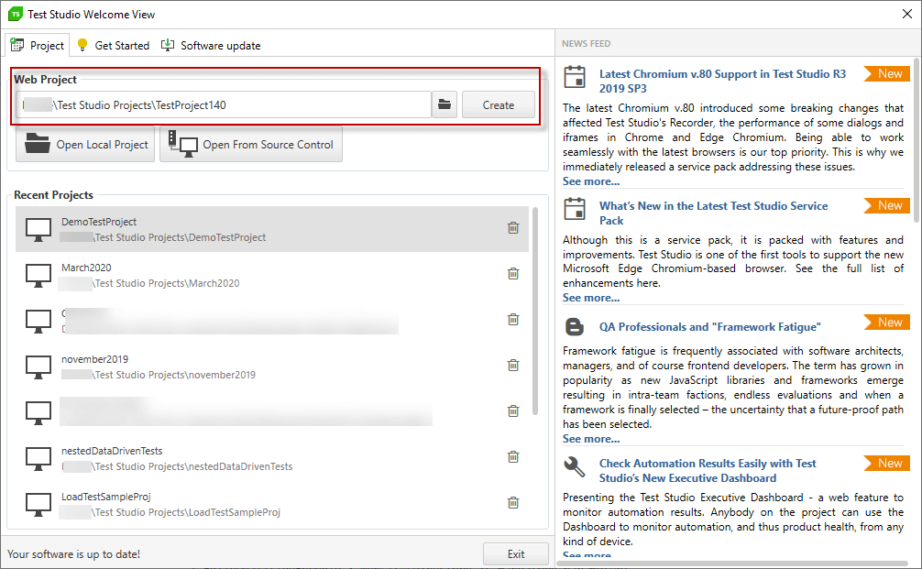Click See more under Service Pack article
This screenshot has width=922, height=569.
pos(591,298)
